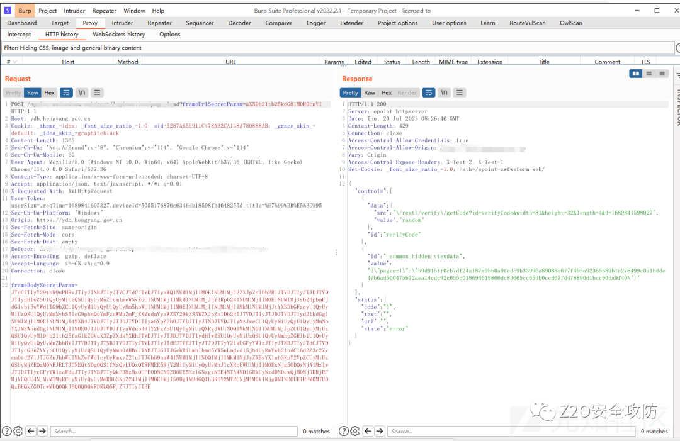Open the Response panel hamburger menu
680x441 pixels.
(x=460, y=92)
